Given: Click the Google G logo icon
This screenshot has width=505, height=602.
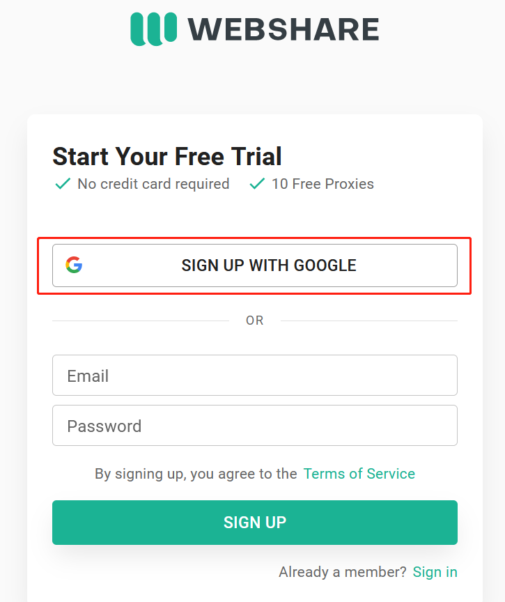Looking at the screenshot, I should click(74, 265).
